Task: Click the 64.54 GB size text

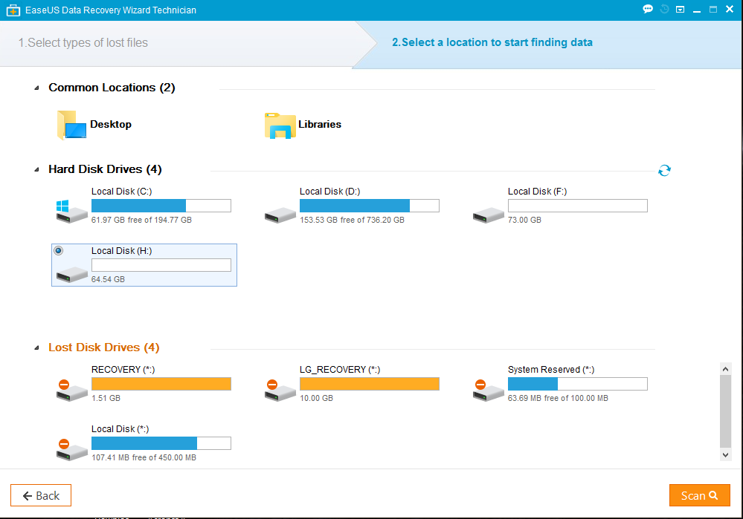Action: coord(108,280)
